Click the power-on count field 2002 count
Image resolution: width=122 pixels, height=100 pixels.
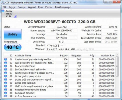point(110,38)
